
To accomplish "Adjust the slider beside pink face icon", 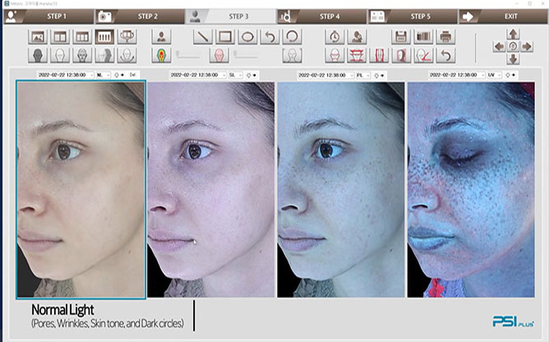I will [x=246, y=55].
